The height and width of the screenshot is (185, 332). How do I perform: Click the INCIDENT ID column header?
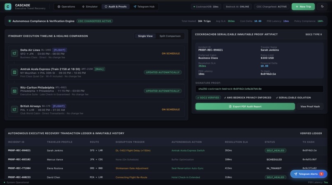(x=16, y=142)
